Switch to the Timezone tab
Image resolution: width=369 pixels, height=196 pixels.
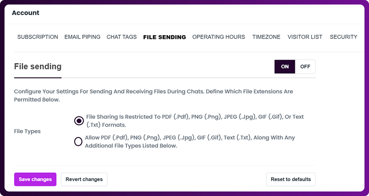click(x=266, y=37)
